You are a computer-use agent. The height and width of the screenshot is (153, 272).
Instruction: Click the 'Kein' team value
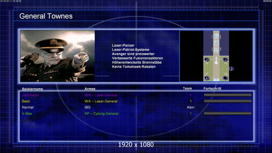pyautogui.click(x=191, y=107)
